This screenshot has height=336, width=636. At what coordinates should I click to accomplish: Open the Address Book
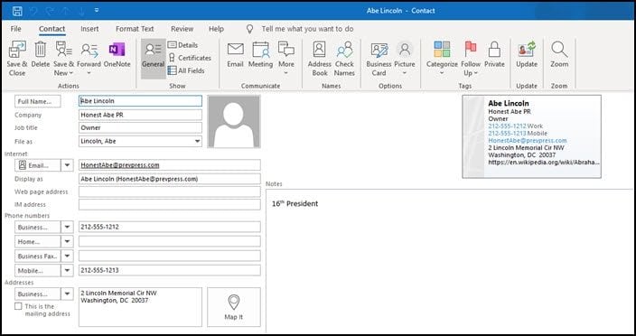point(320,59)
